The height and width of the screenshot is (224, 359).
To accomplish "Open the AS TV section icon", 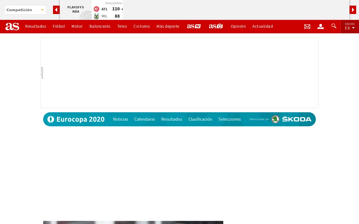I will pyautogui.click(x=194, y=26).
